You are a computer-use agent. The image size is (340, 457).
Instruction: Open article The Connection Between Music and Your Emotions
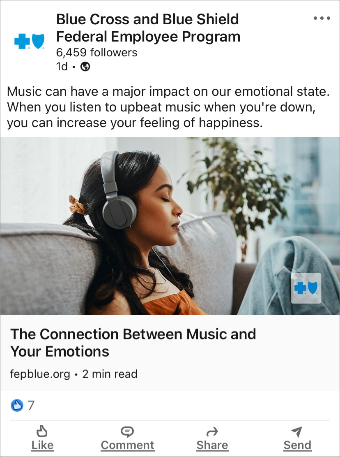pos(133,343)
